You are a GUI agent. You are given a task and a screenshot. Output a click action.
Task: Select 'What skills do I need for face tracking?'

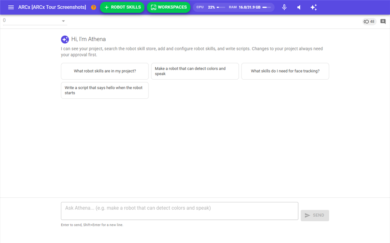pos(285,71)
